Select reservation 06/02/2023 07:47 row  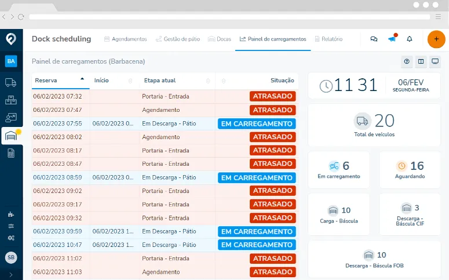[x=165, y=110]
